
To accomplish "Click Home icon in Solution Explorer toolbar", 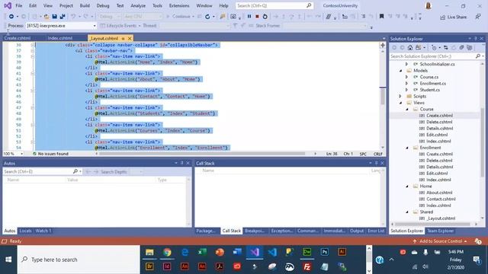I will pos(410,47).
